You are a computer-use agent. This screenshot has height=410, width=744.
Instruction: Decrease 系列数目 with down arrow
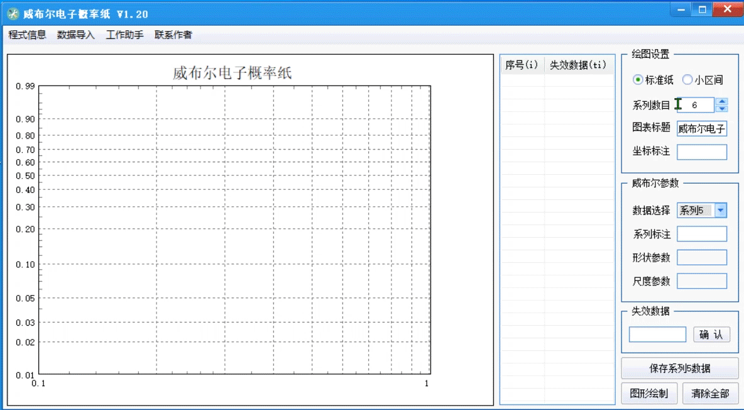722,109
